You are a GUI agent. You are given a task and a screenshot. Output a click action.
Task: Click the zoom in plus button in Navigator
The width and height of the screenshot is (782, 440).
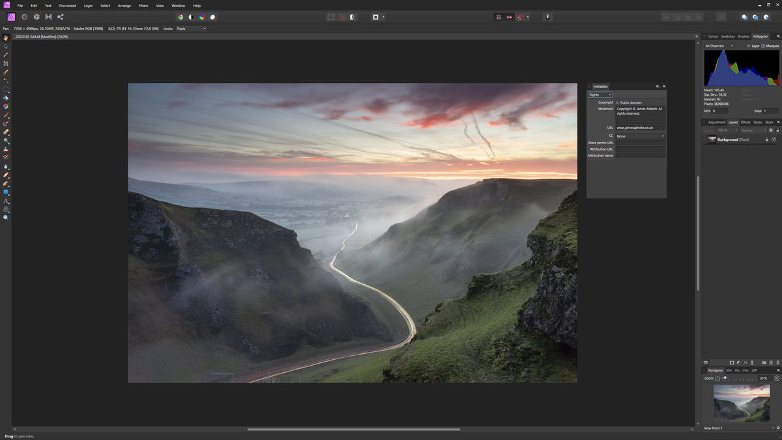click(x=776, y=378)
